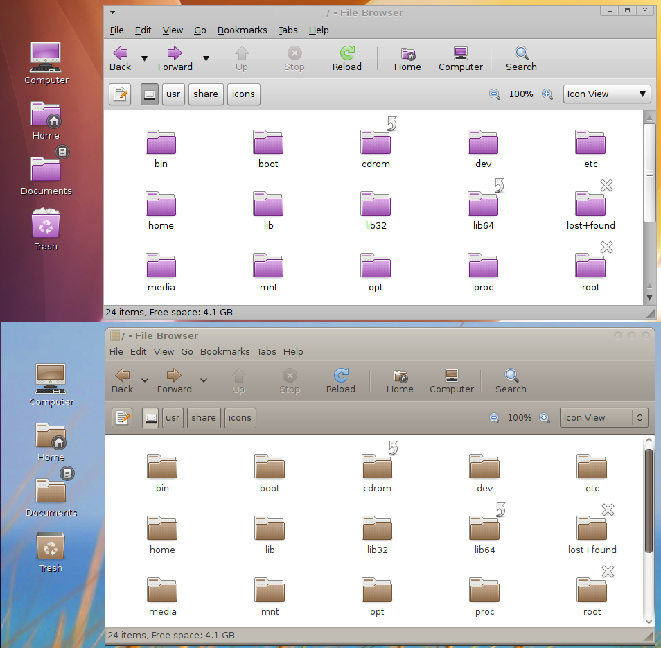Click share path button in bottom window
661x648 pixels.
pos(204,418)
